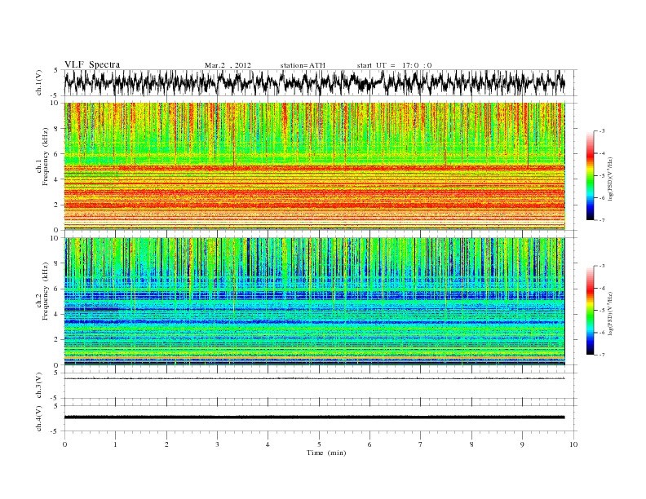The image size is (646, 499).
Task: Click the time axis tick label '7'
Action: click(421, 444)
